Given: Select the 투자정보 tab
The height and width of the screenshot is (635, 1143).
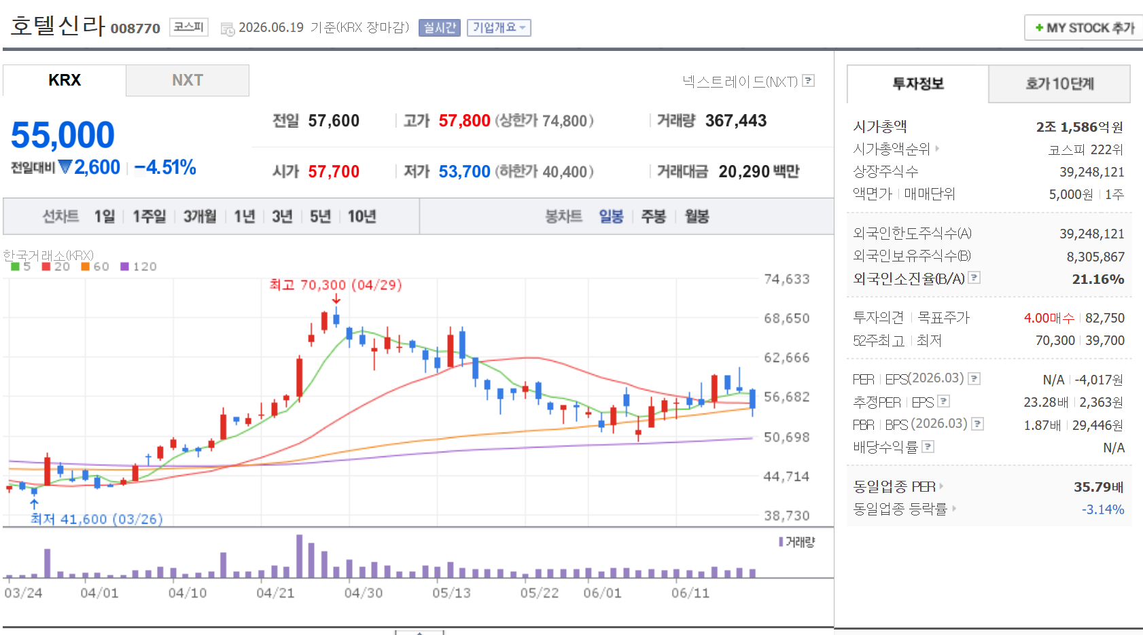Looking at the screenshot, I should (x=918, y=84).
